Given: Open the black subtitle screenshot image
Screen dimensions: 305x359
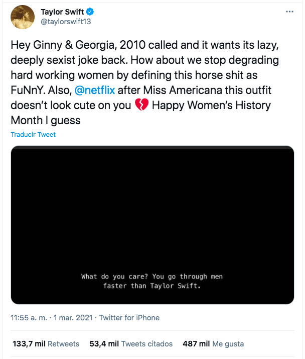Looking at the screenshot, I should (x=152, y=224).
